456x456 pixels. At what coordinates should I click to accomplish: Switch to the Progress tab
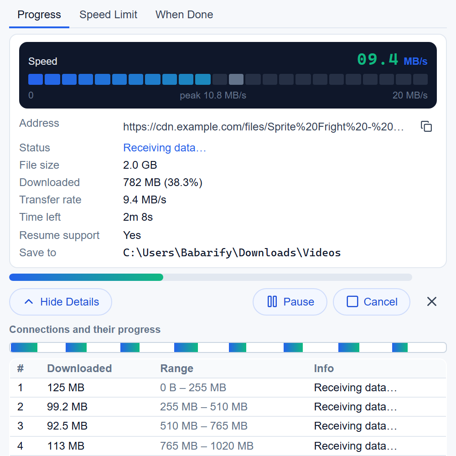(39, 15)
